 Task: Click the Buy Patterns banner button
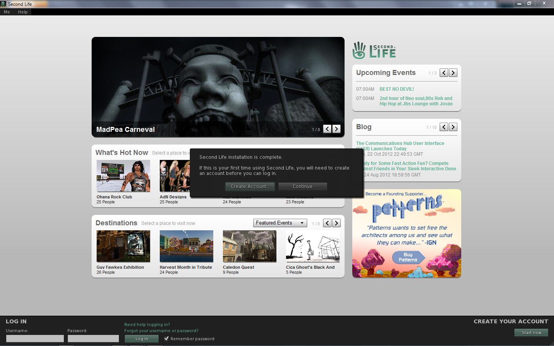pos(408,257)
